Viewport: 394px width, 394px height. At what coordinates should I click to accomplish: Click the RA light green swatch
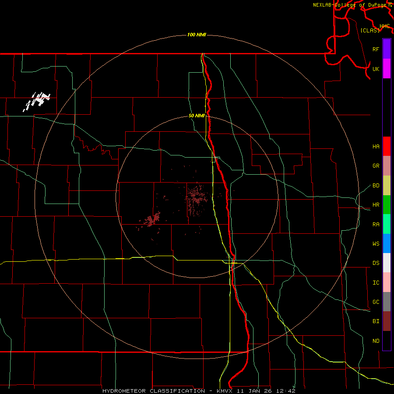tap(387, 224)
